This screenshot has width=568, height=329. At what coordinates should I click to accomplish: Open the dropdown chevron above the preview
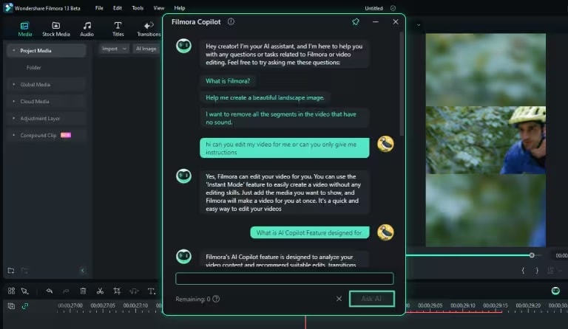[x=419, y=25]
